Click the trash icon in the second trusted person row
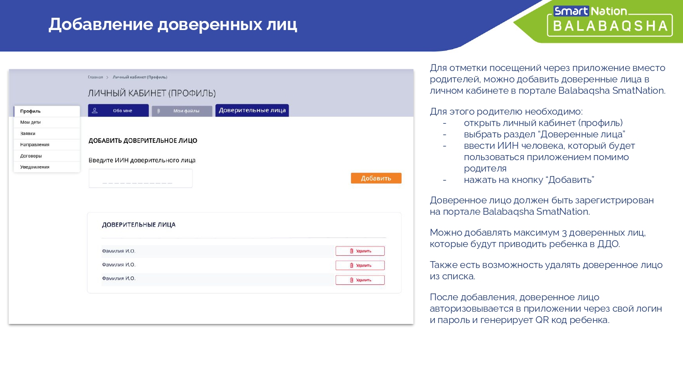Viewport: 683px width, 384px height. (352, 266)
